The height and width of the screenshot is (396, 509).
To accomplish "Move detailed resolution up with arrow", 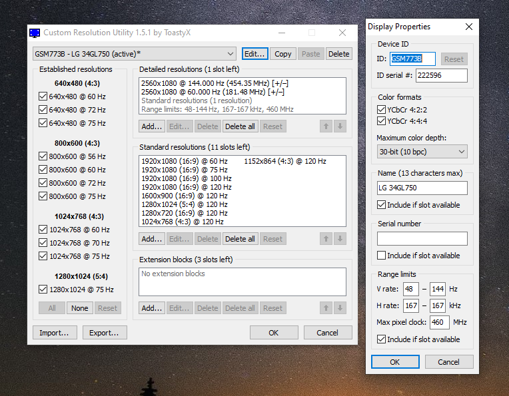I will (326, 126).
